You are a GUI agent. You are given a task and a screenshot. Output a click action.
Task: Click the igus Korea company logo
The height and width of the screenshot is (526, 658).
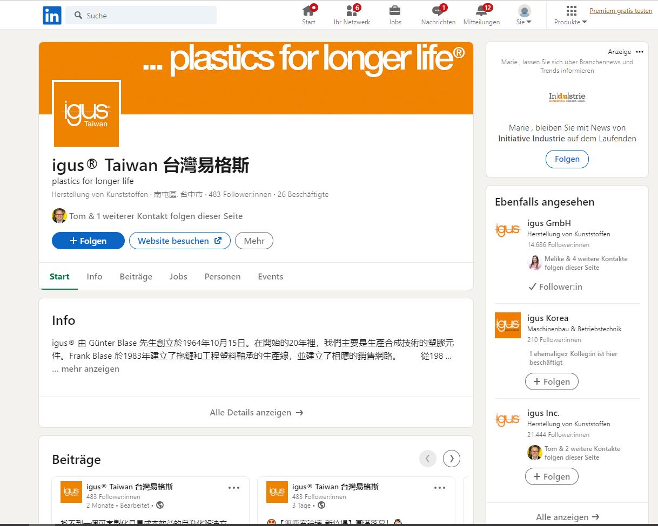(x=507, y=325)
